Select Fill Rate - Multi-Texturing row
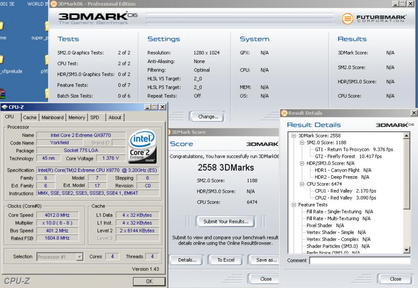418x288 pixels. [x=338, y=219]
